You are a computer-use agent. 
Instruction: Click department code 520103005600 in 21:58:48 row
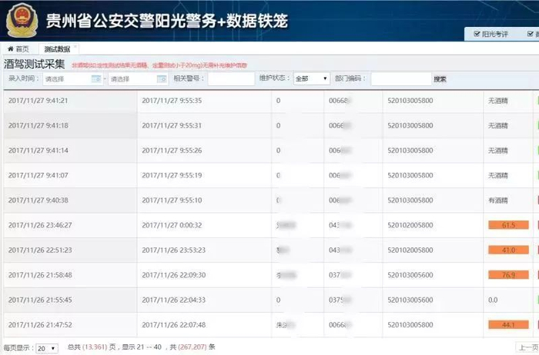[410, 275]
